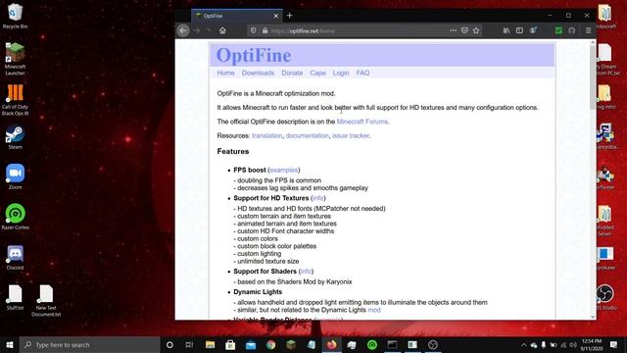Select Zoom desktop icon
The width and height of the screenshot is (627, 353).
click(x=15, y=176)
